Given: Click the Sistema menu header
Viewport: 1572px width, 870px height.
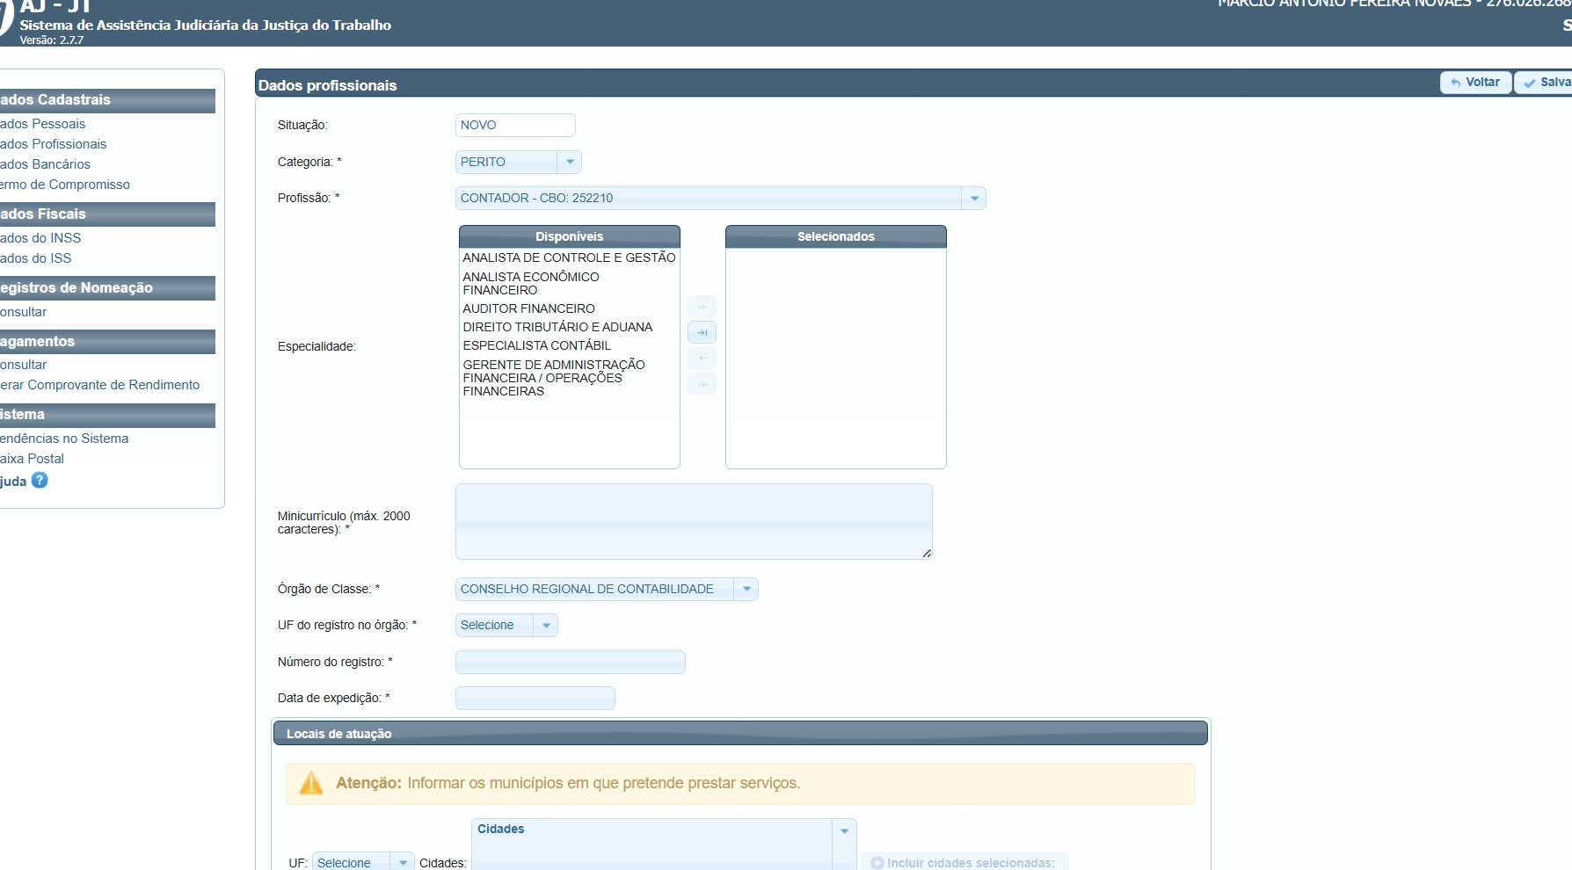Looking at the screenshot, I should click(x=107, y=415).
